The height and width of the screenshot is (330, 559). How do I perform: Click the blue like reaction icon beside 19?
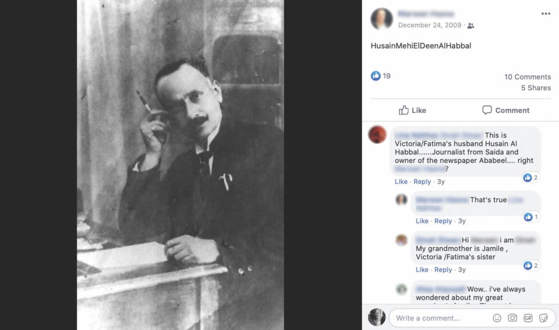coord(376,76)
